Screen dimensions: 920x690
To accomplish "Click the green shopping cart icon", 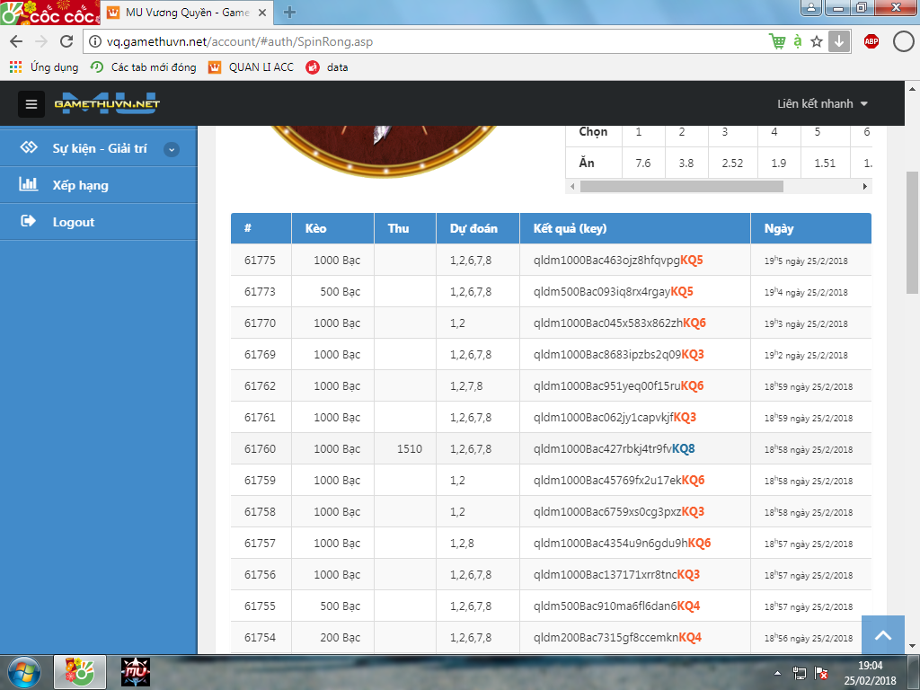I will (x=777, y=41).
